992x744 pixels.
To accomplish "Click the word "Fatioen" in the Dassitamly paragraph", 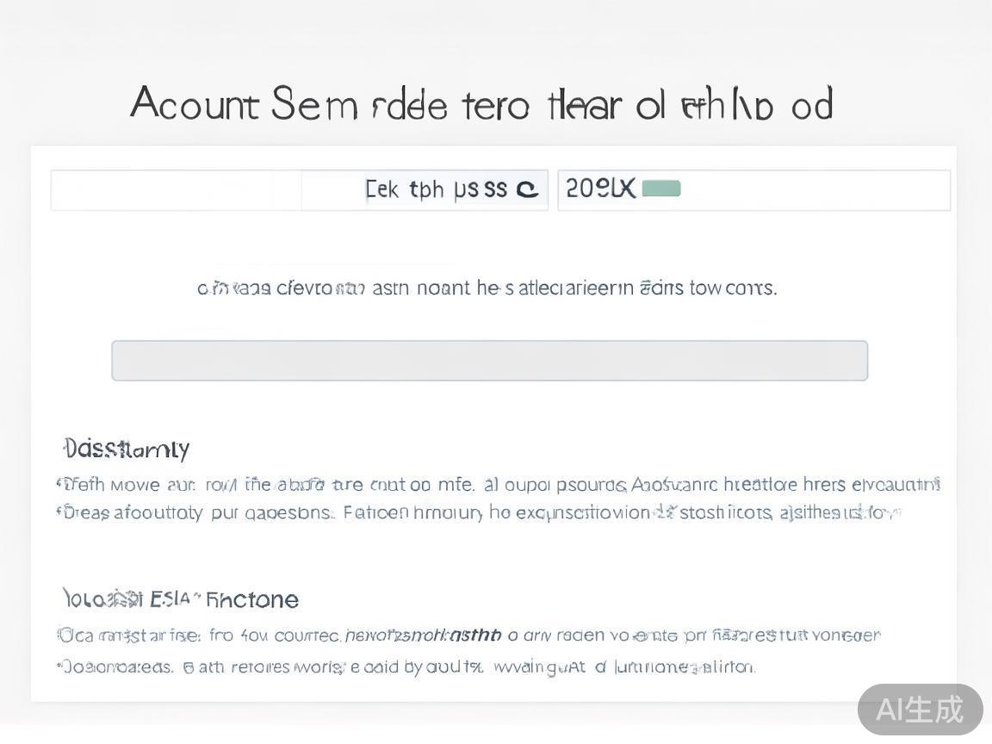I will (375, 513).
